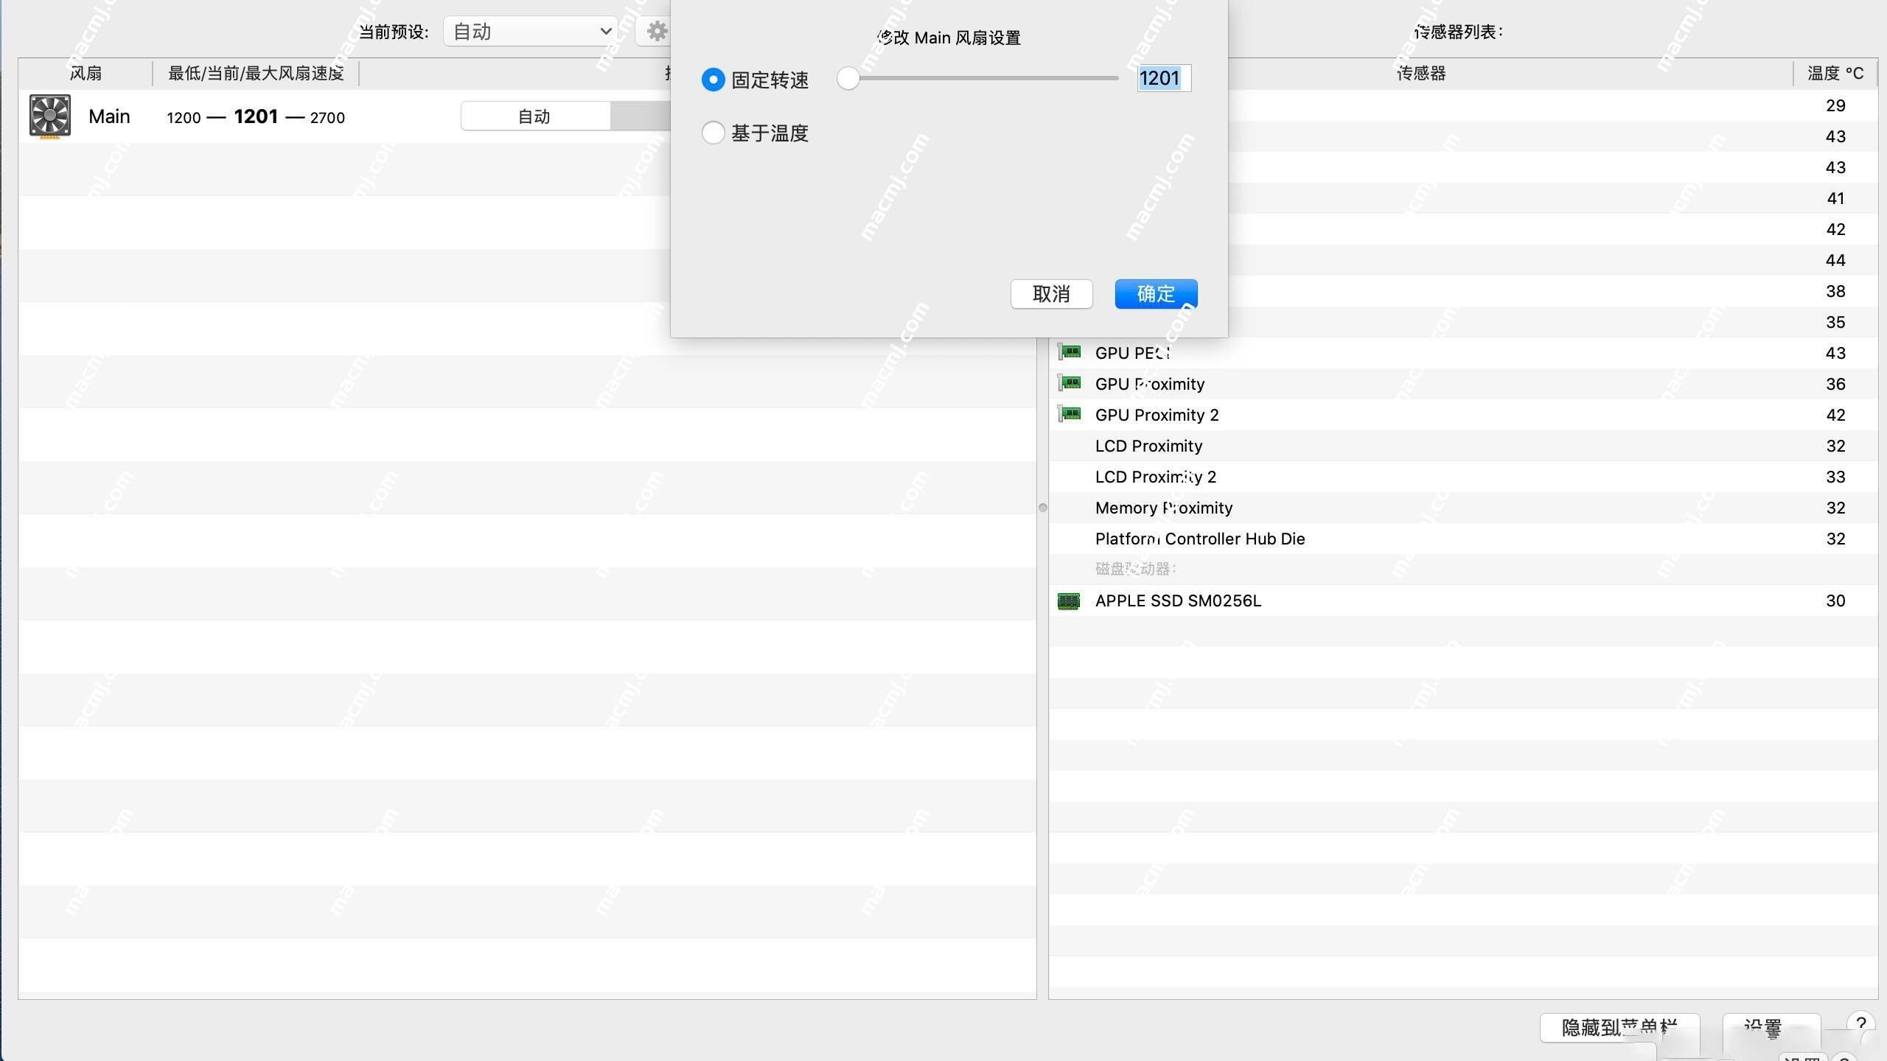Screen dimensions: 1887x1061
Task: Open the 设置 button at bottom
Action: (x=1771, y=1028)
